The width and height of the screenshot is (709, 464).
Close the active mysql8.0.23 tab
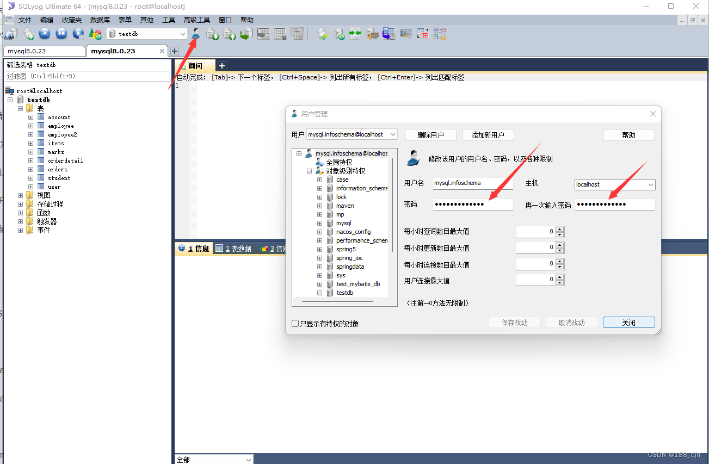(162, 51)
